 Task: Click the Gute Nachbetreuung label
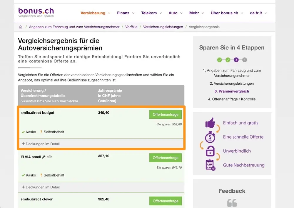[244, 165]
